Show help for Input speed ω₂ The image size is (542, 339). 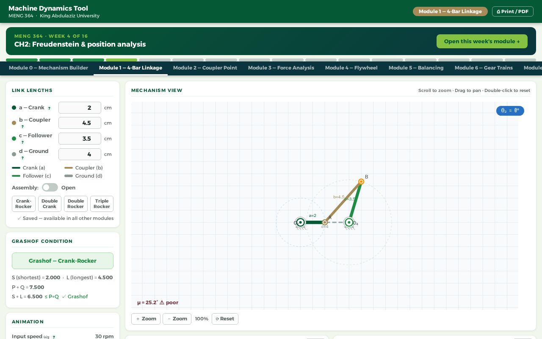pos(54,337)
